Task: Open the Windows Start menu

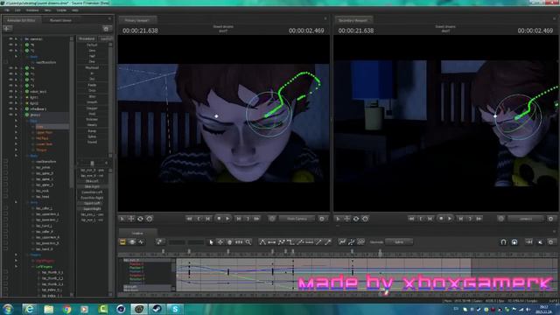Action: pos(8,309)
